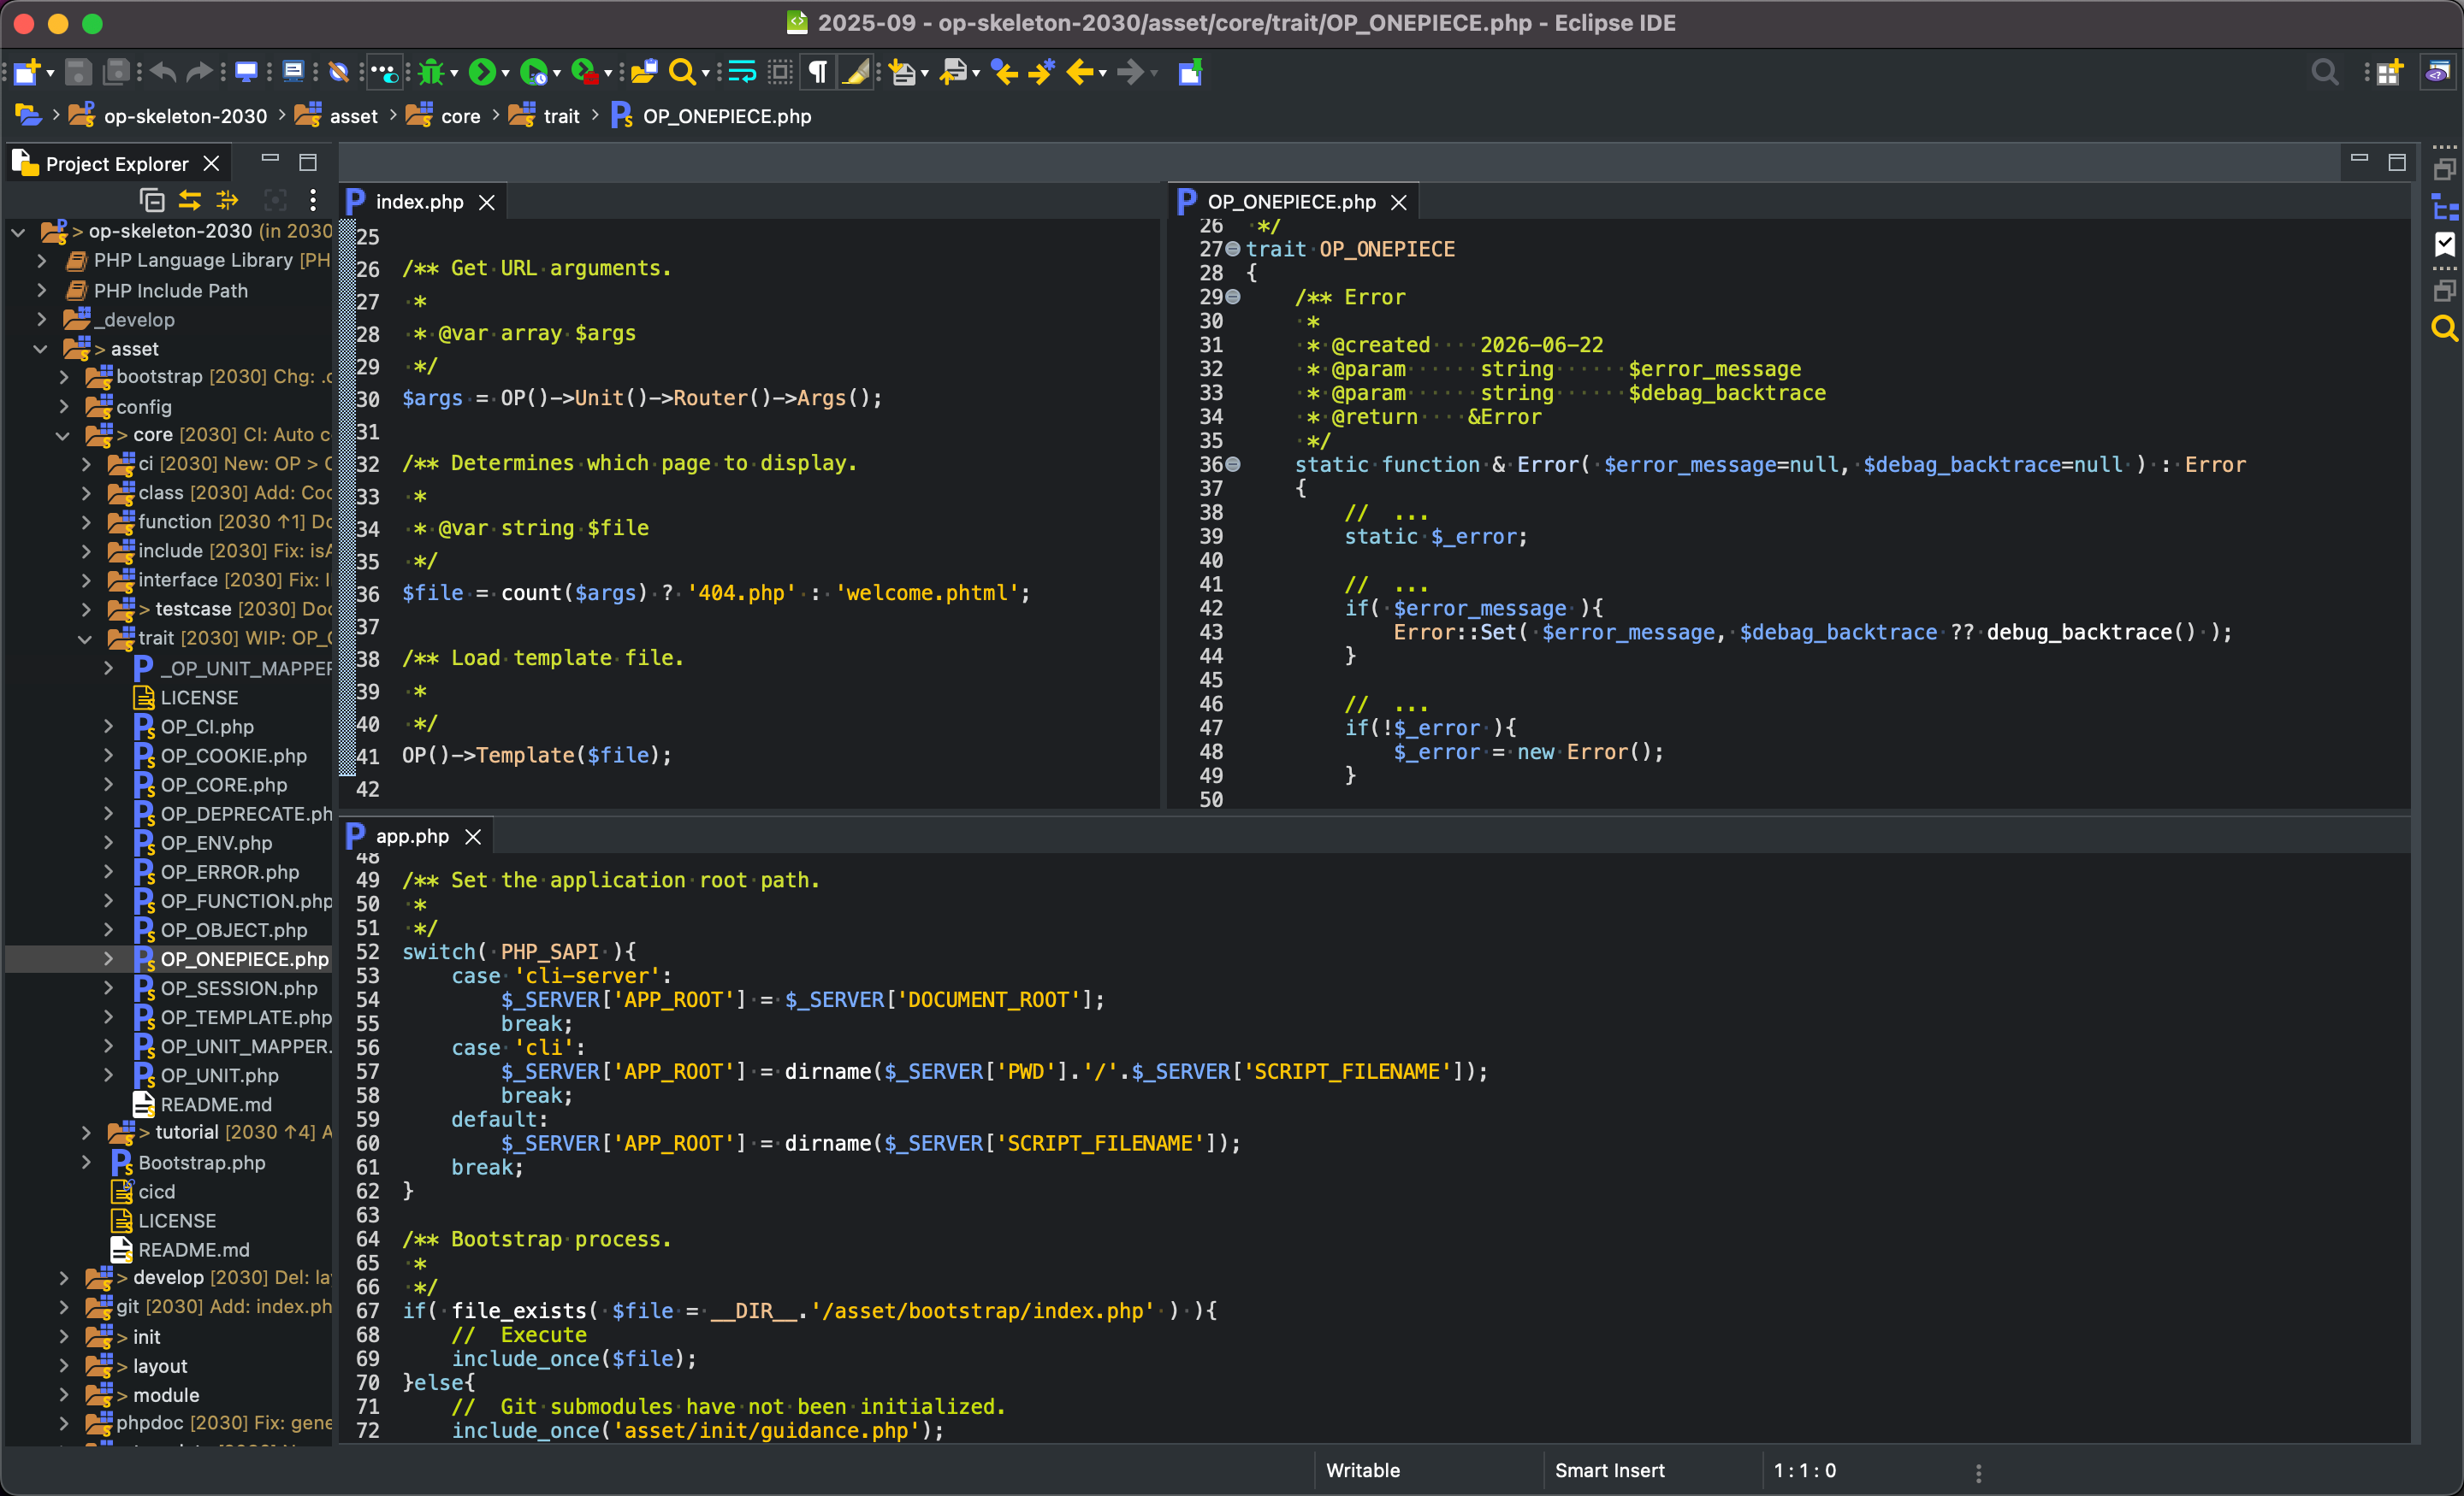Switch to the index.php editor tab

pos(419,202)
